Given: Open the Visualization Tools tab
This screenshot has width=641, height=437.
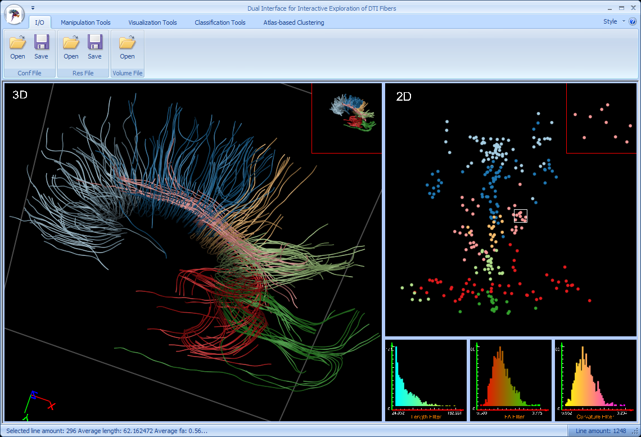Looking at the screenshot, I should point(152,22).
